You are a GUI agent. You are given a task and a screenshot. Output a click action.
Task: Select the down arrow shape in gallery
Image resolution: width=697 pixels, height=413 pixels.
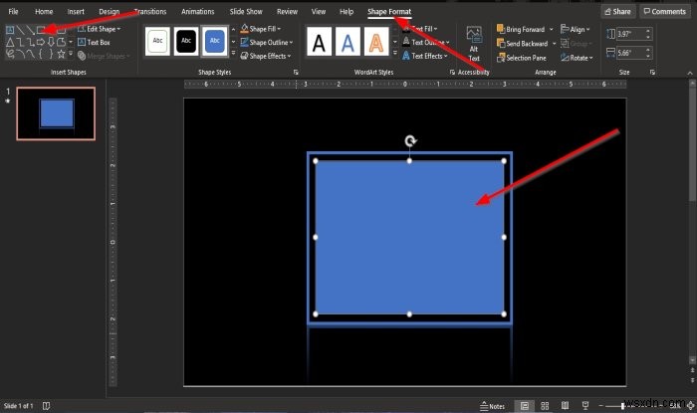pos(51,42)
